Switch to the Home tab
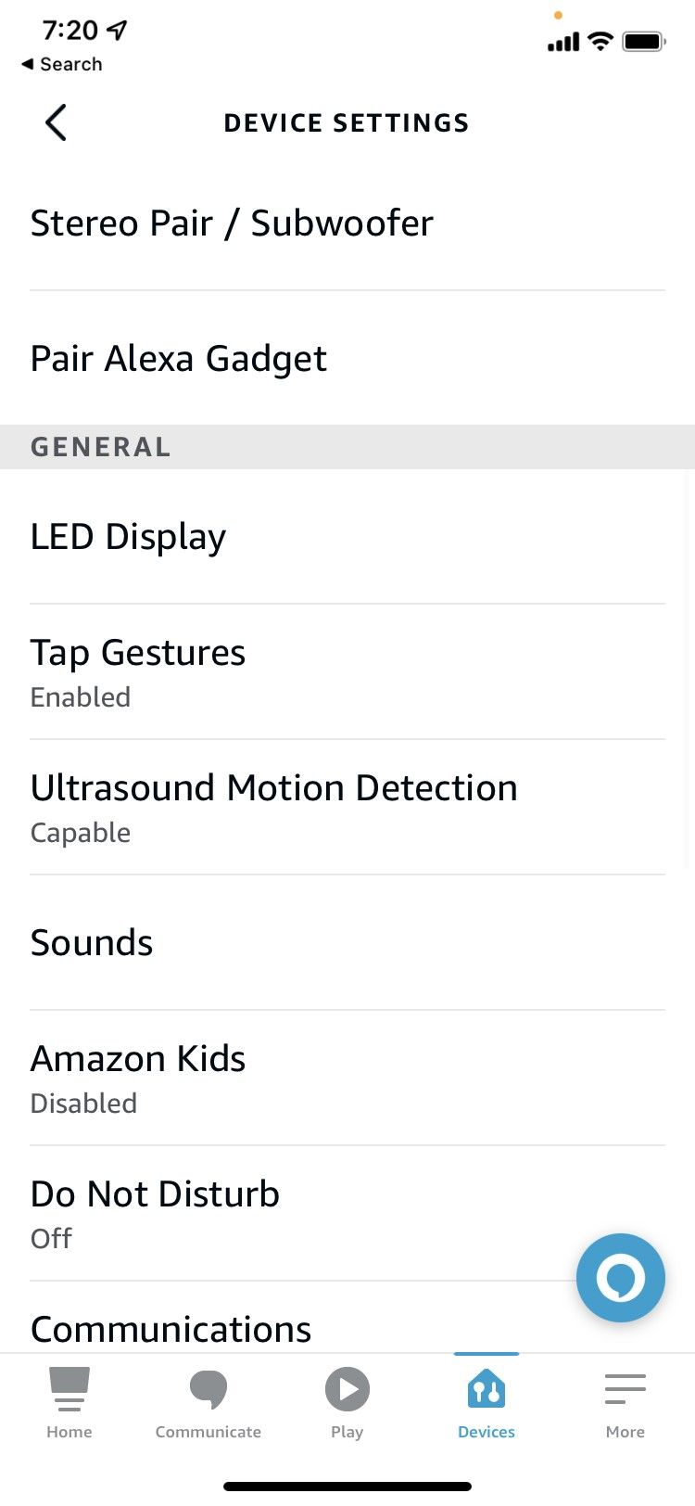 (69, 1388)
